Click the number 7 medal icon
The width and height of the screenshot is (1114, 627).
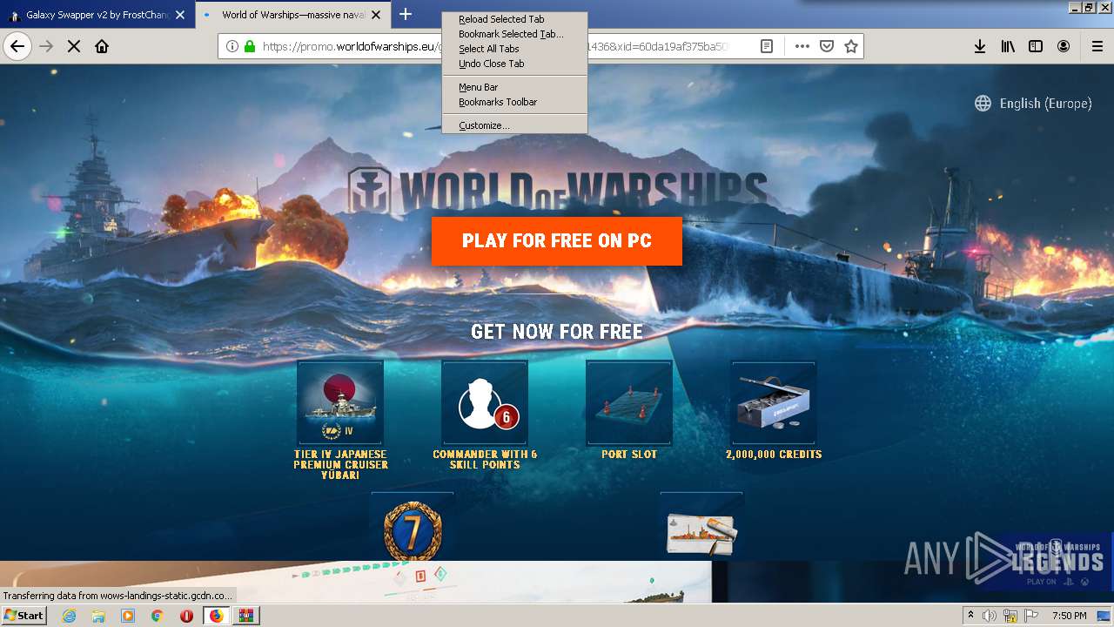[x=413, y=529]
